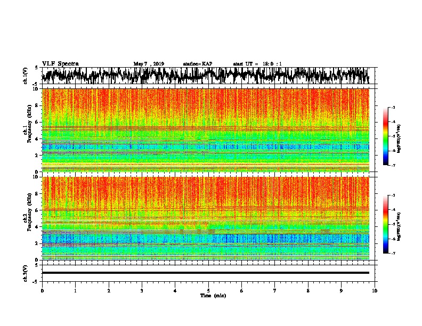Click the "station=KAP" header label
The image size is (422, 326).
[x=198, y=64]
